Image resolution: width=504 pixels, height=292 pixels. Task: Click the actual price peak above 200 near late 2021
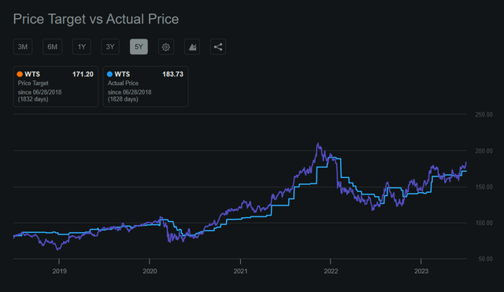tap(318, 143)
